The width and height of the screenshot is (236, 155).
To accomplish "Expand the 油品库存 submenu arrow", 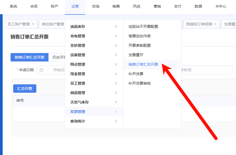I will coord(116,27).
